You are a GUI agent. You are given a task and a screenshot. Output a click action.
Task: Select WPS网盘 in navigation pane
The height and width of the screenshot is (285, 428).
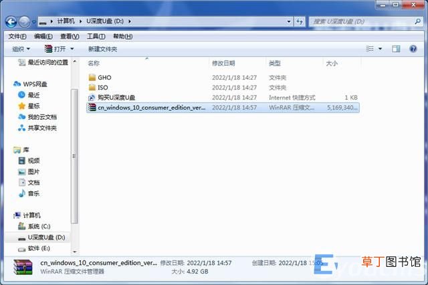click(x=30, y=84)
